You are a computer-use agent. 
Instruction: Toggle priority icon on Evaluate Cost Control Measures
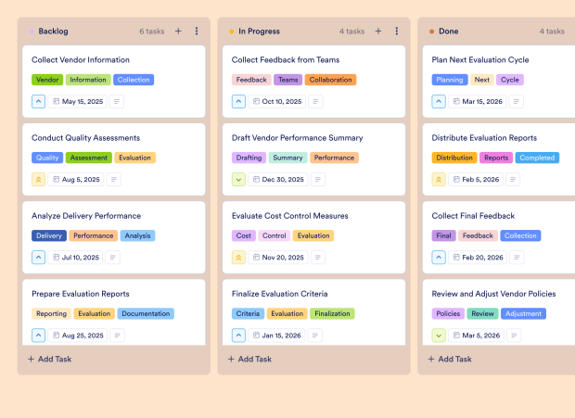pos(238,258)
